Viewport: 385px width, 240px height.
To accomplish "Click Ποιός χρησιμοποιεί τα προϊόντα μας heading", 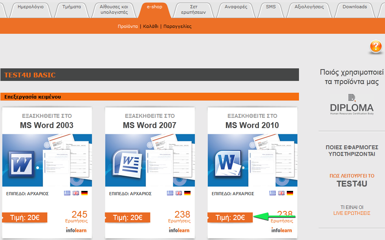I will pyautogui.click(x=352, y=77).
